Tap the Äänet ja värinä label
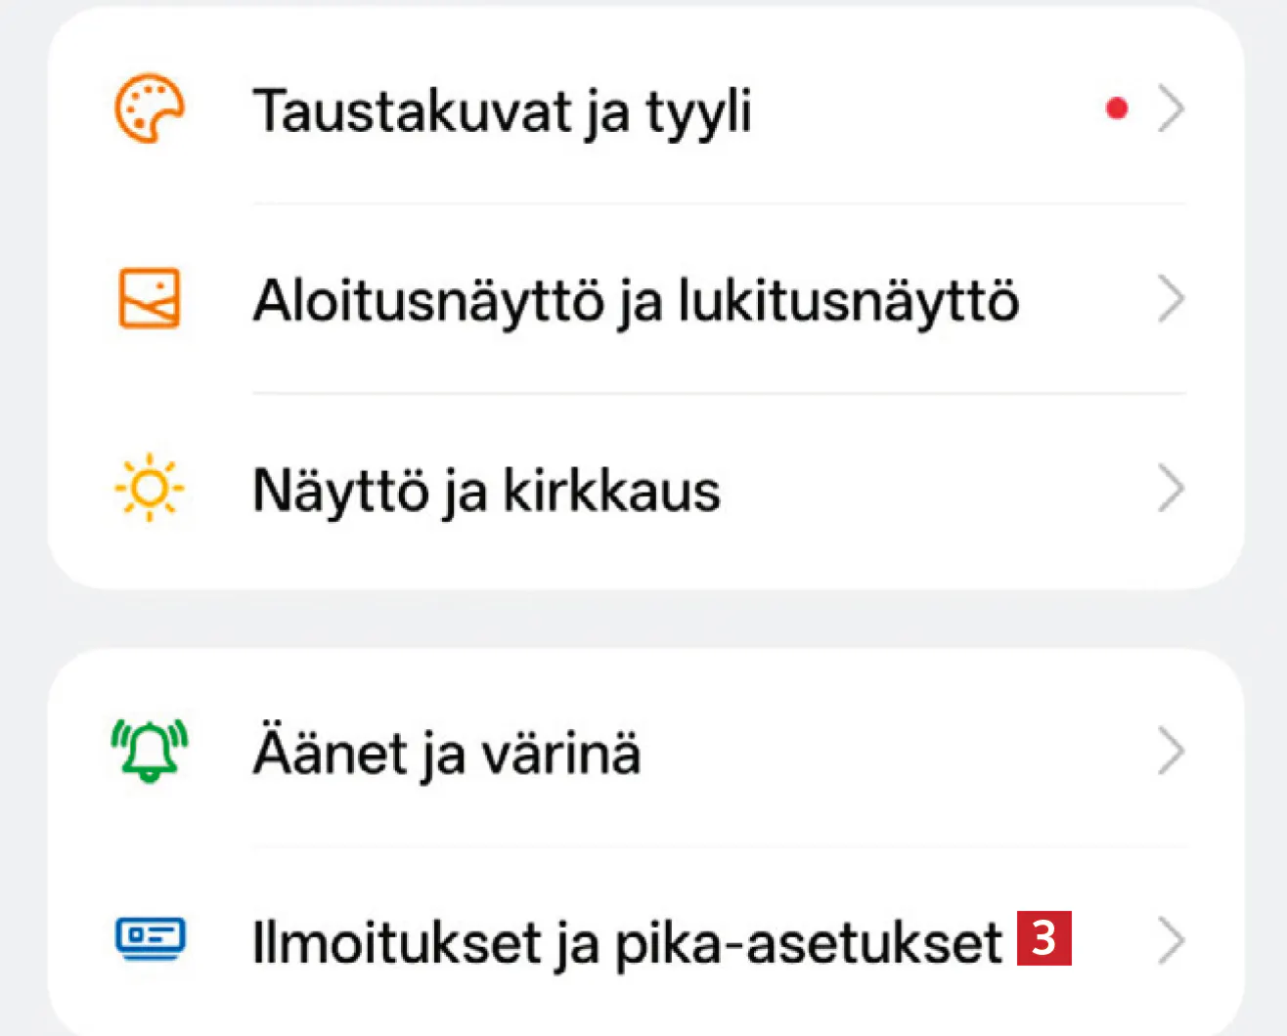1287x1036 pixels. pos(447,754)
